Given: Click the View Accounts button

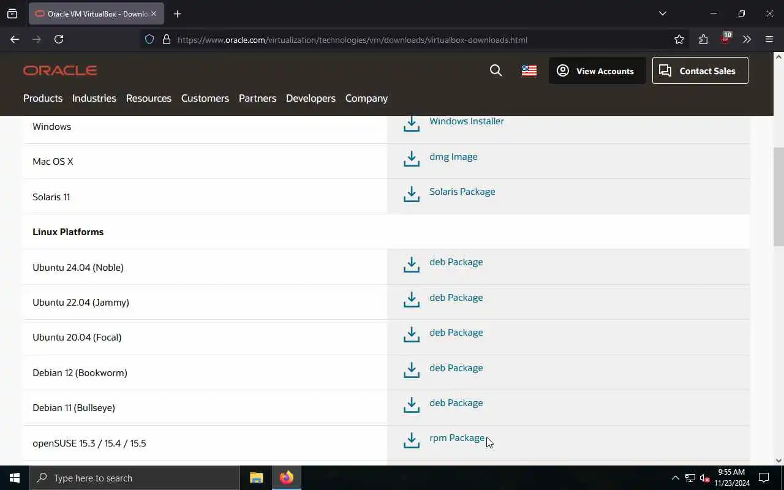Looking at the screenshot, I should pyautogui.click(x=597, y=70).
